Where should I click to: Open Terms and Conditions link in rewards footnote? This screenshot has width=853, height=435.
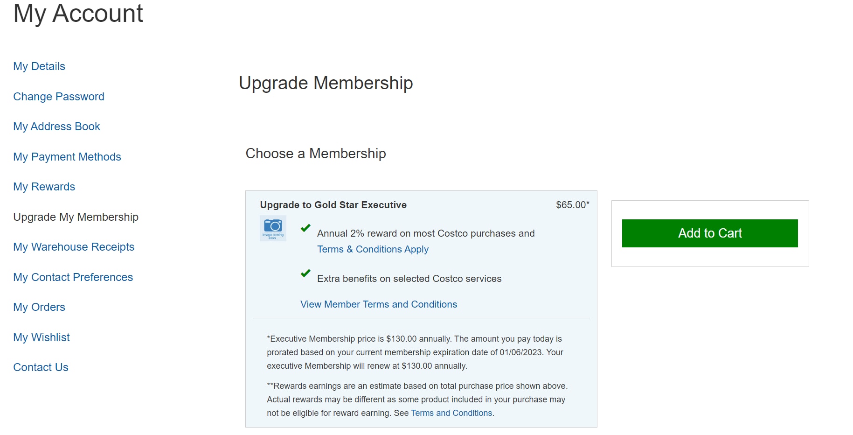pyautogui.click(x=451, y=413)
